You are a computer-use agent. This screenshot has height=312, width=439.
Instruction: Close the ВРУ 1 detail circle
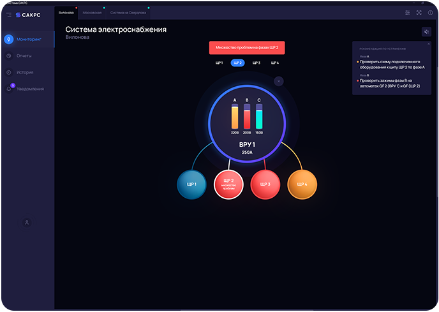pyautogui.click(x=278, y=81)
